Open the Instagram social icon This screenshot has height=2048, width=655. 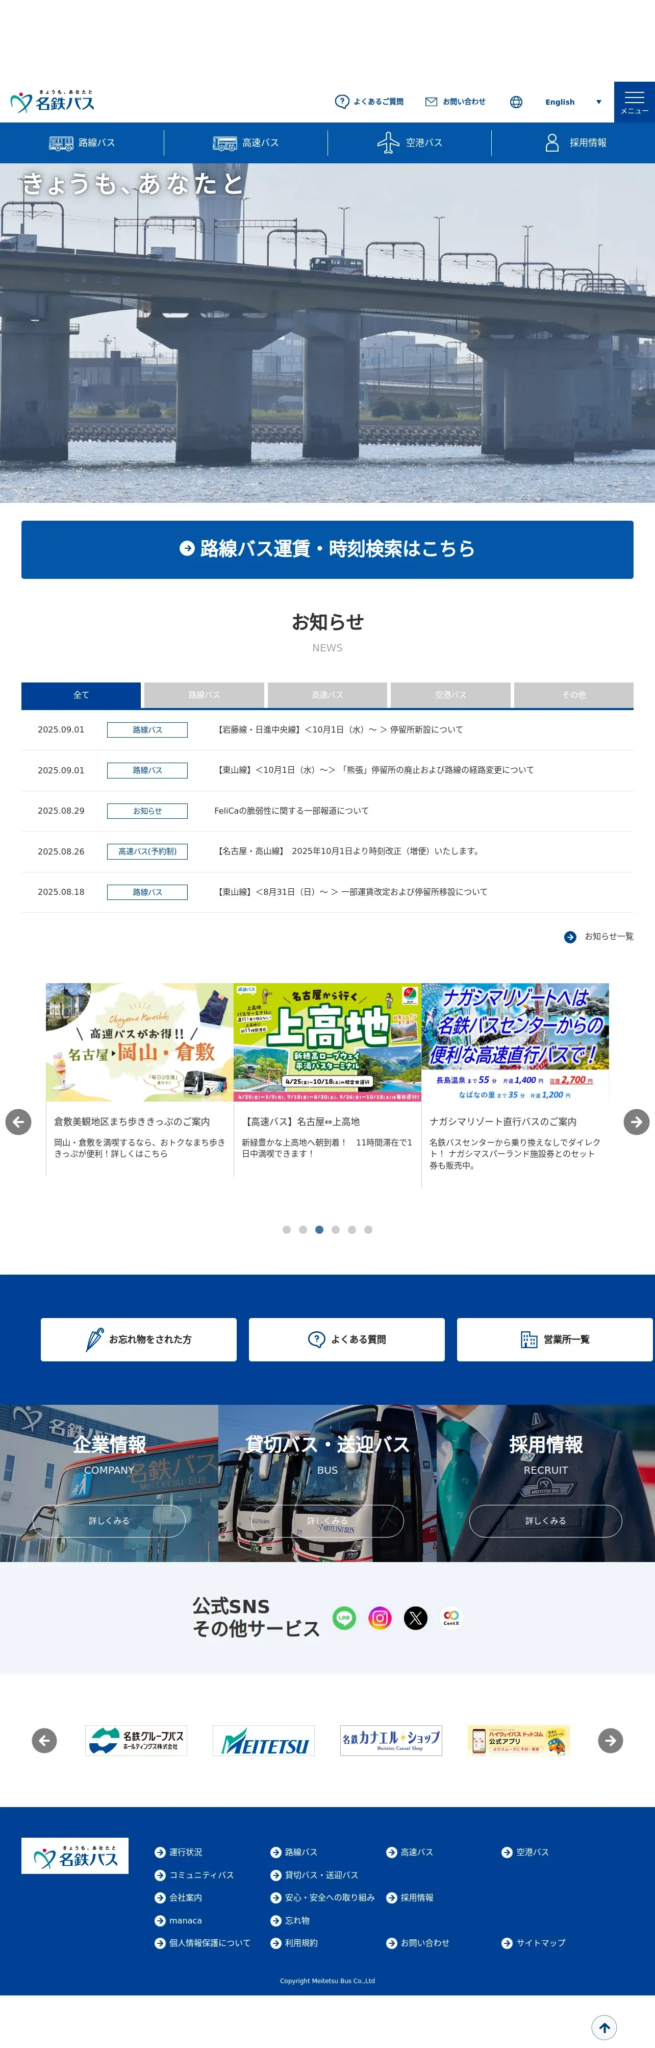click(380, 1618)
